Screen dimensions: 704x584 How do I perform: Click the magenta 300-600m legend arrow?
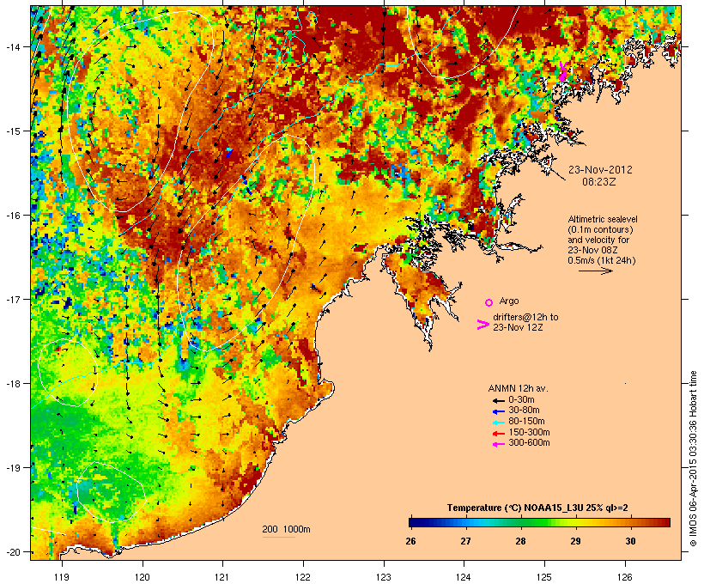(x=498, y=444)
